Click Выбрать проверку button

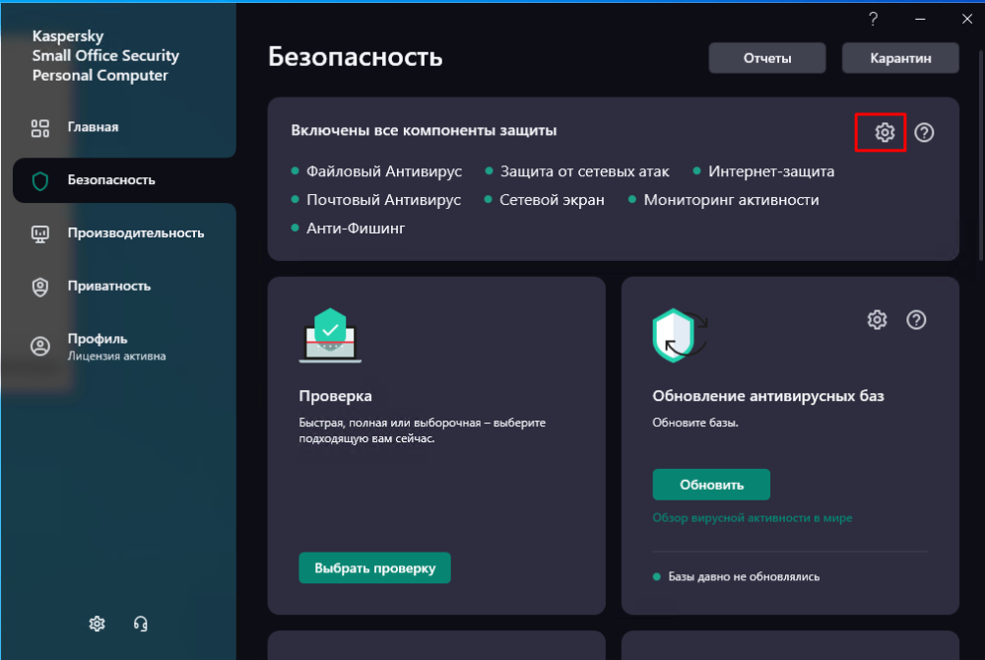(x=374, y=567)
